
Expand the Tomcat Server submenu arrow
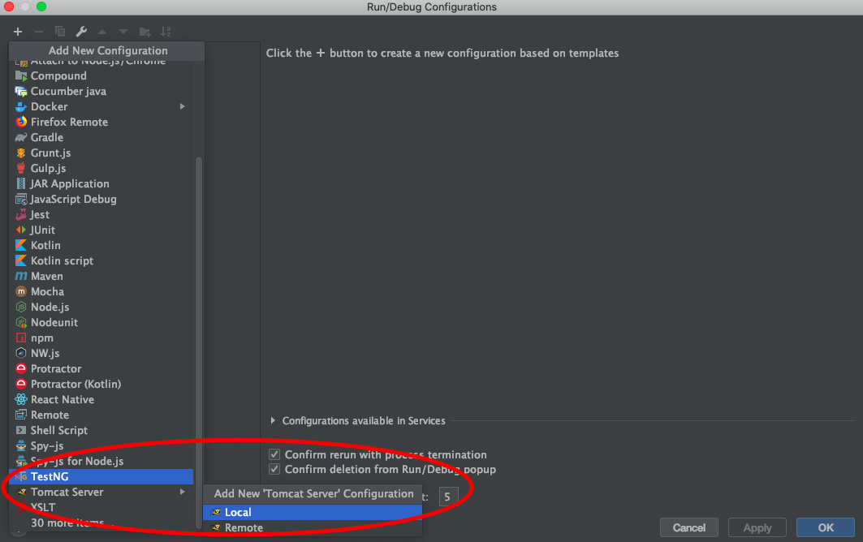[182, 492]
